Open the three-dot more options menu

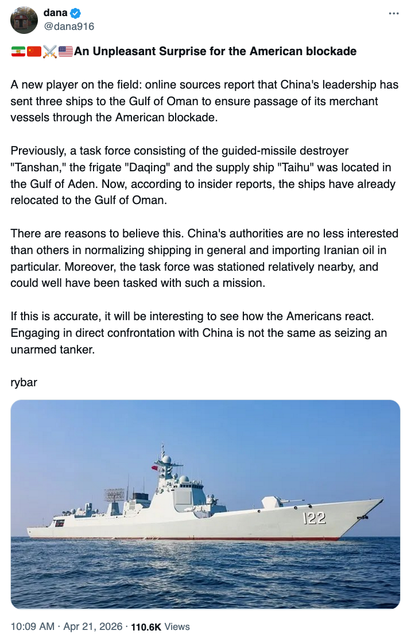click(x=393, y=14)
